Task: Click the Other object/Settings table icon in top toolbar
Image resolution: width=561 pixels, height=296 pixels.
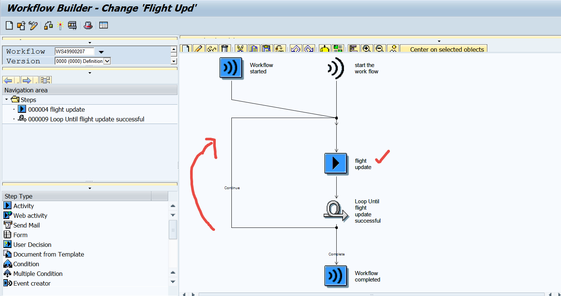Action: [103, 25]
